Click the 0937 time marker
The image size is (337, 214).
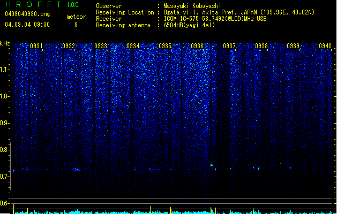(x=229, y=45)
